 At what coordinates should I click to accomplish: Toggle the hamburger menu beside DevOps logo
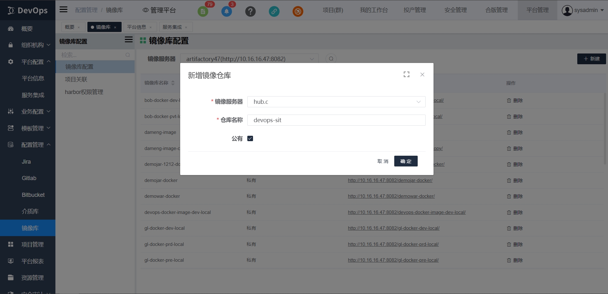tap(64, 9)
